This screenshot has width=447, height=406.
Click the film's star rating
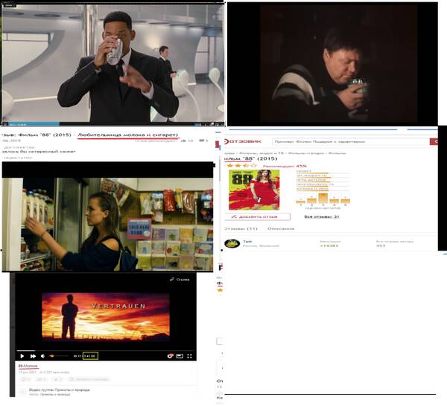[241, 166]
